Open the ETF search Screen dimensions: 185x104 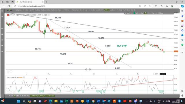[32, 10]
